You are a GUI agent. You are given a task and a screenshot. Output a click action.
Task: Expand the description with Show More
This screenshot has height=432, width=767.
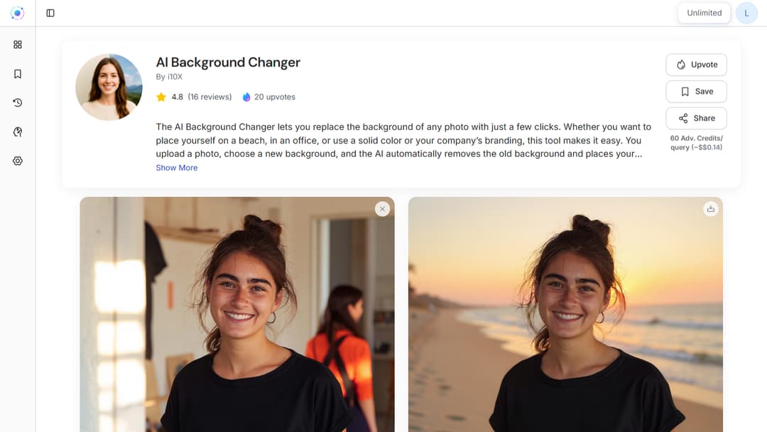pyautogui.click(x=177, y=168)
